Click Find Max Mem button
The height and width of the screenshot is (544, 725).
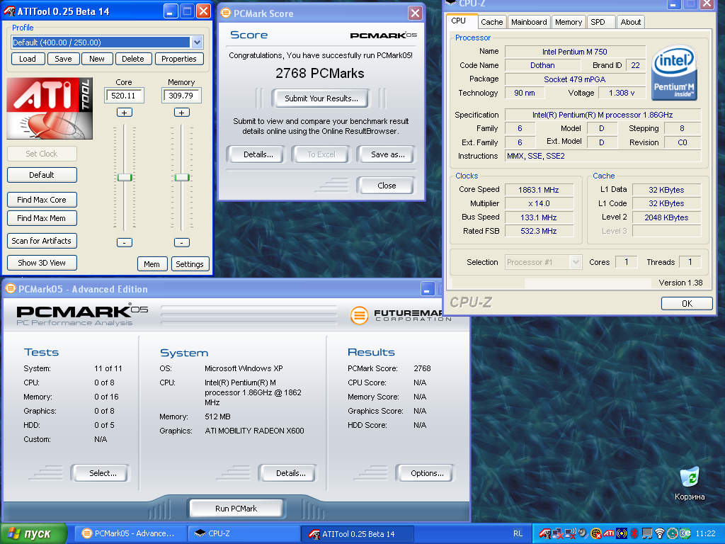point(42,218)
